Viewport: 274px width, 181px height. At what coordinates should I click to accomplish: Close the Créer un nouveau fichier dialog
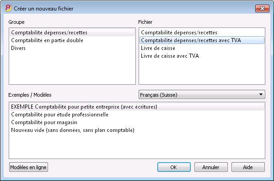[x=262, y=8]
